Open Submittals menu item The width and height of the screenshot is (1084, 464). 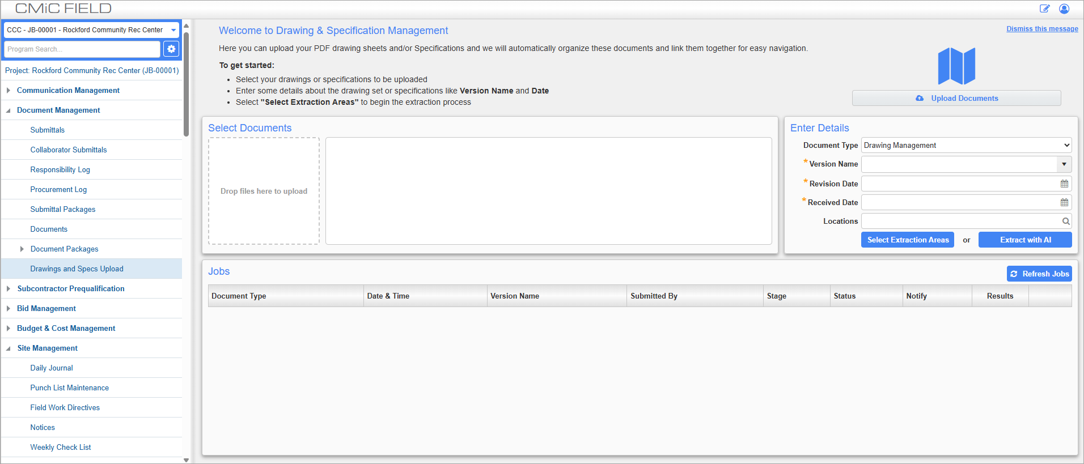pos(48,130)
